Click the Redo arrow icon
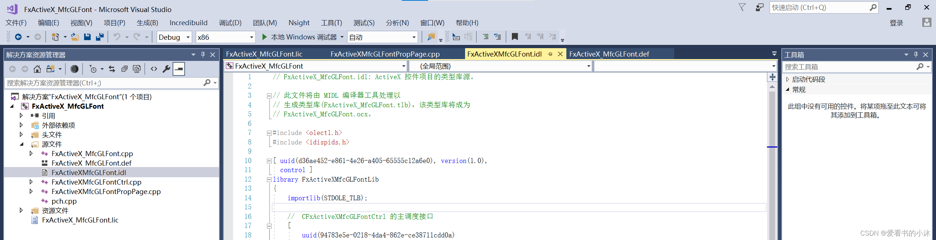Screen dimensions: 936x240 (x=137, y=37)
